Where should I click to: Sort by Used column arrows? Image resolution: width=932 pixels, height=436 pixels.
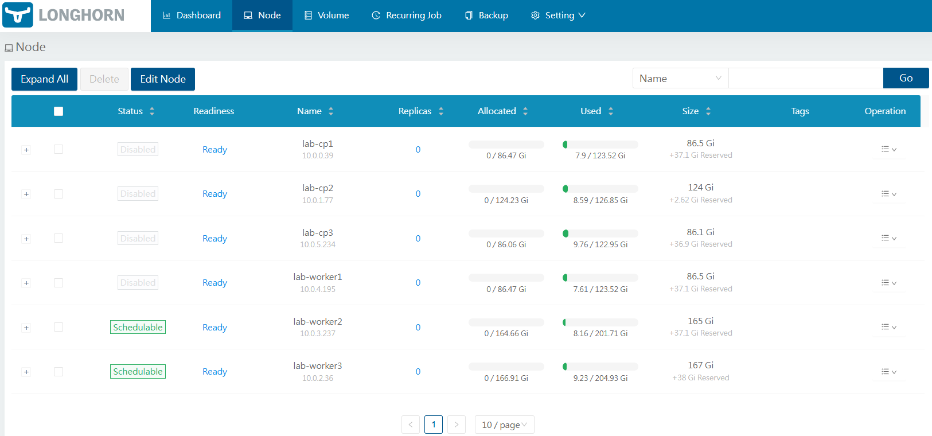(611, 111)
